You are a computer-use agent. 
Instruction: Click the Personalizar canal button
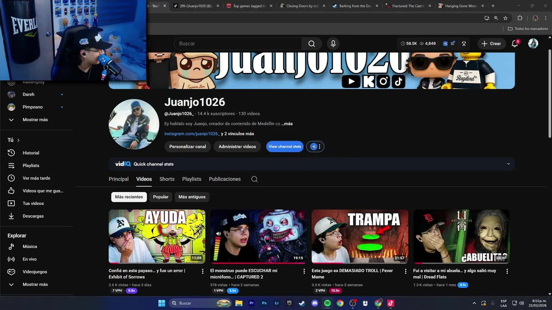pyautogui.click(x=188, y=147)
